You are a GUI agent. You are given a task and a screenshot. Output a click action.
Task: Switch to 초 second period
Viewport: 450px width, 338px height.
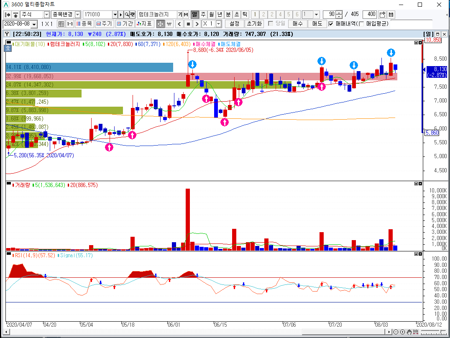(236, 14)
